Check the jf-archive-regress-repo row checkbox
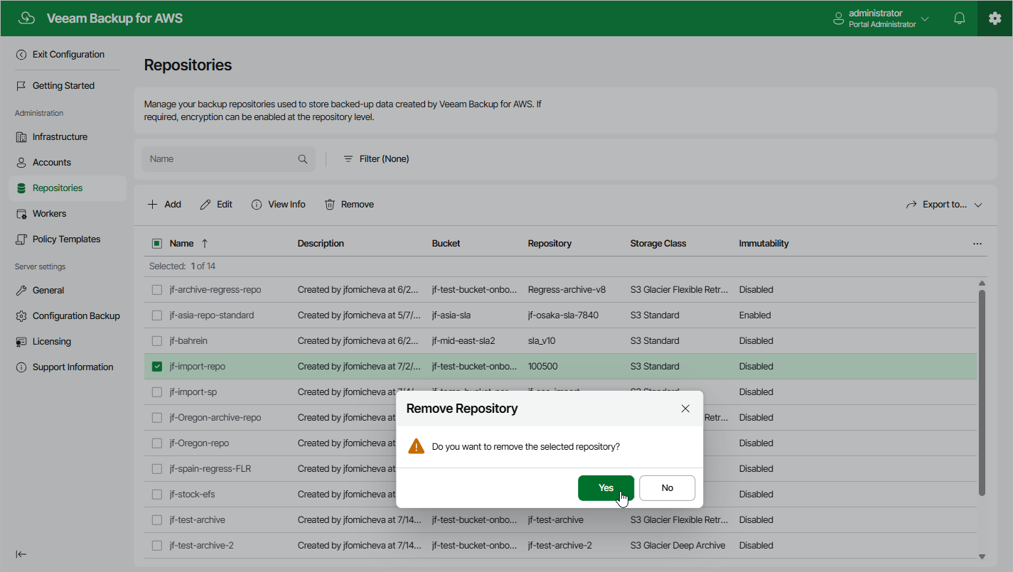This screenshot has width=1013, height=572. click(x=157, y=290)
